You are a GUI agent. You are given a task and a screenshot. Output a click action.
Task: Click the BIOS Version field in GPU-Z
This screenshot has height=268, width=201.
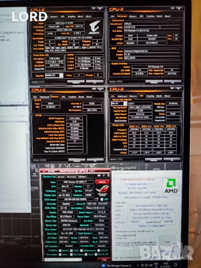75,199
